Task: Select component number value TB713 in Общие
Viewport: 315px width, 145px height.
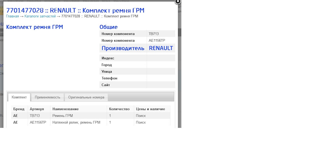Action: coord(154,34)
